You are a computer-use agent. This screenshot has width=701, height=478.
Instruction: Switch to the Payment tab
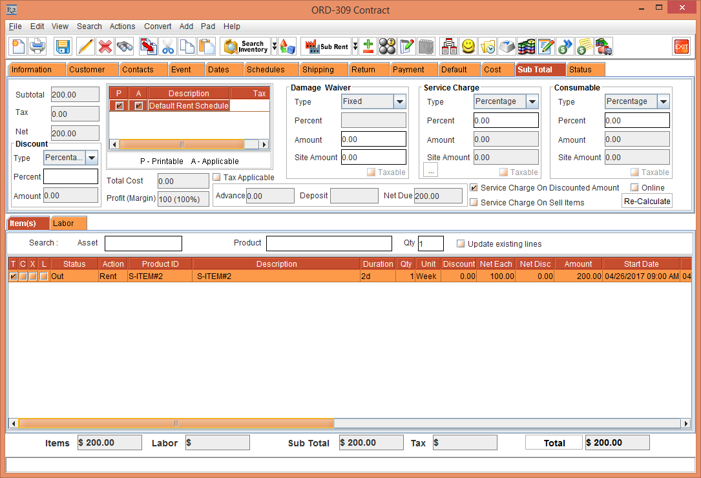[408, 70]
